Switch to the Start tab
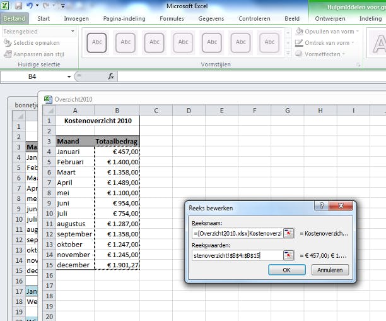 (x=44, y=18)
